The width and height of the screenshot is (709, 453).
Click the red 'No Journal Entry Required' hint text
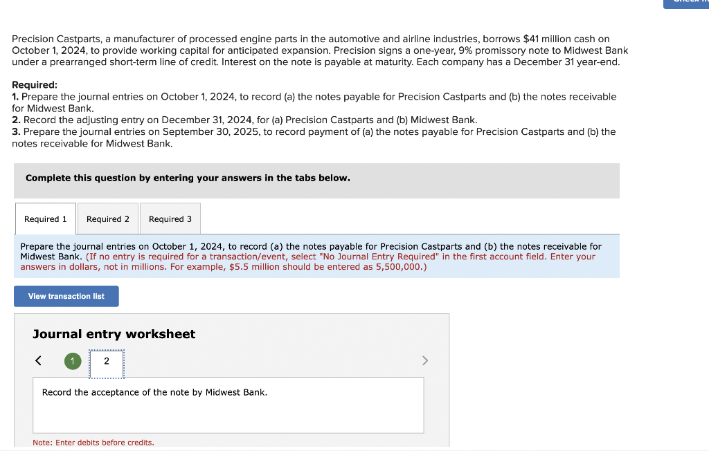click(x=307, y=261)
